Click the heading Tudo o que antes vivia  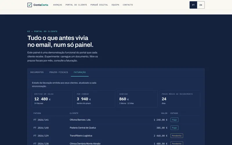58,38
